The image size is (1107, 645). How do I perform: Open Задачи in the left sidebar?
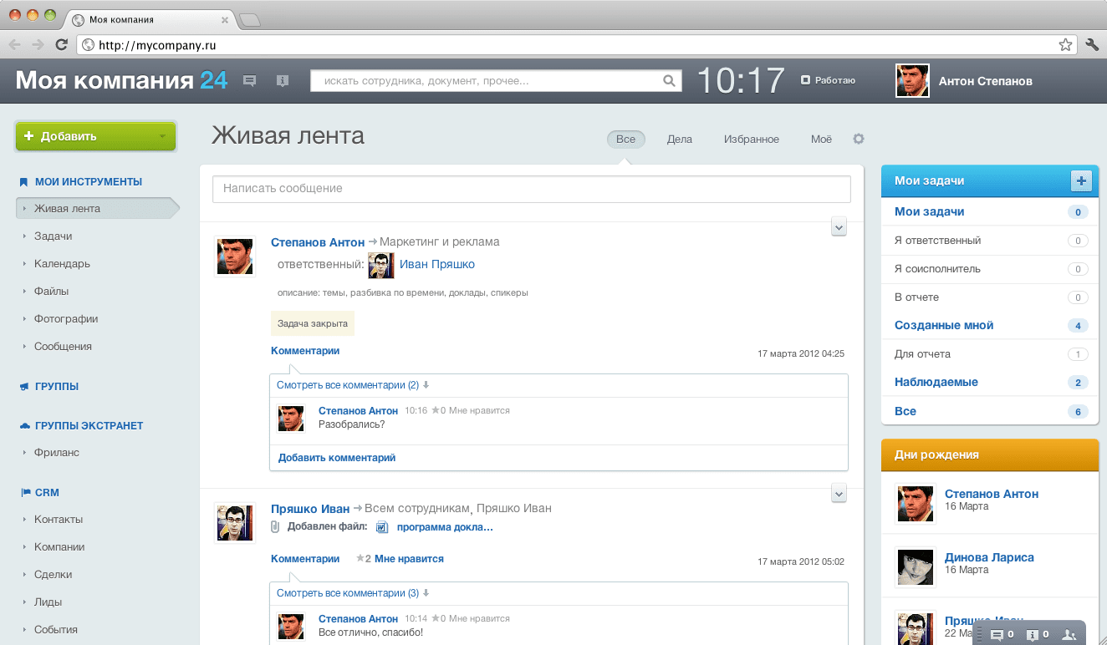pos(53,236)
